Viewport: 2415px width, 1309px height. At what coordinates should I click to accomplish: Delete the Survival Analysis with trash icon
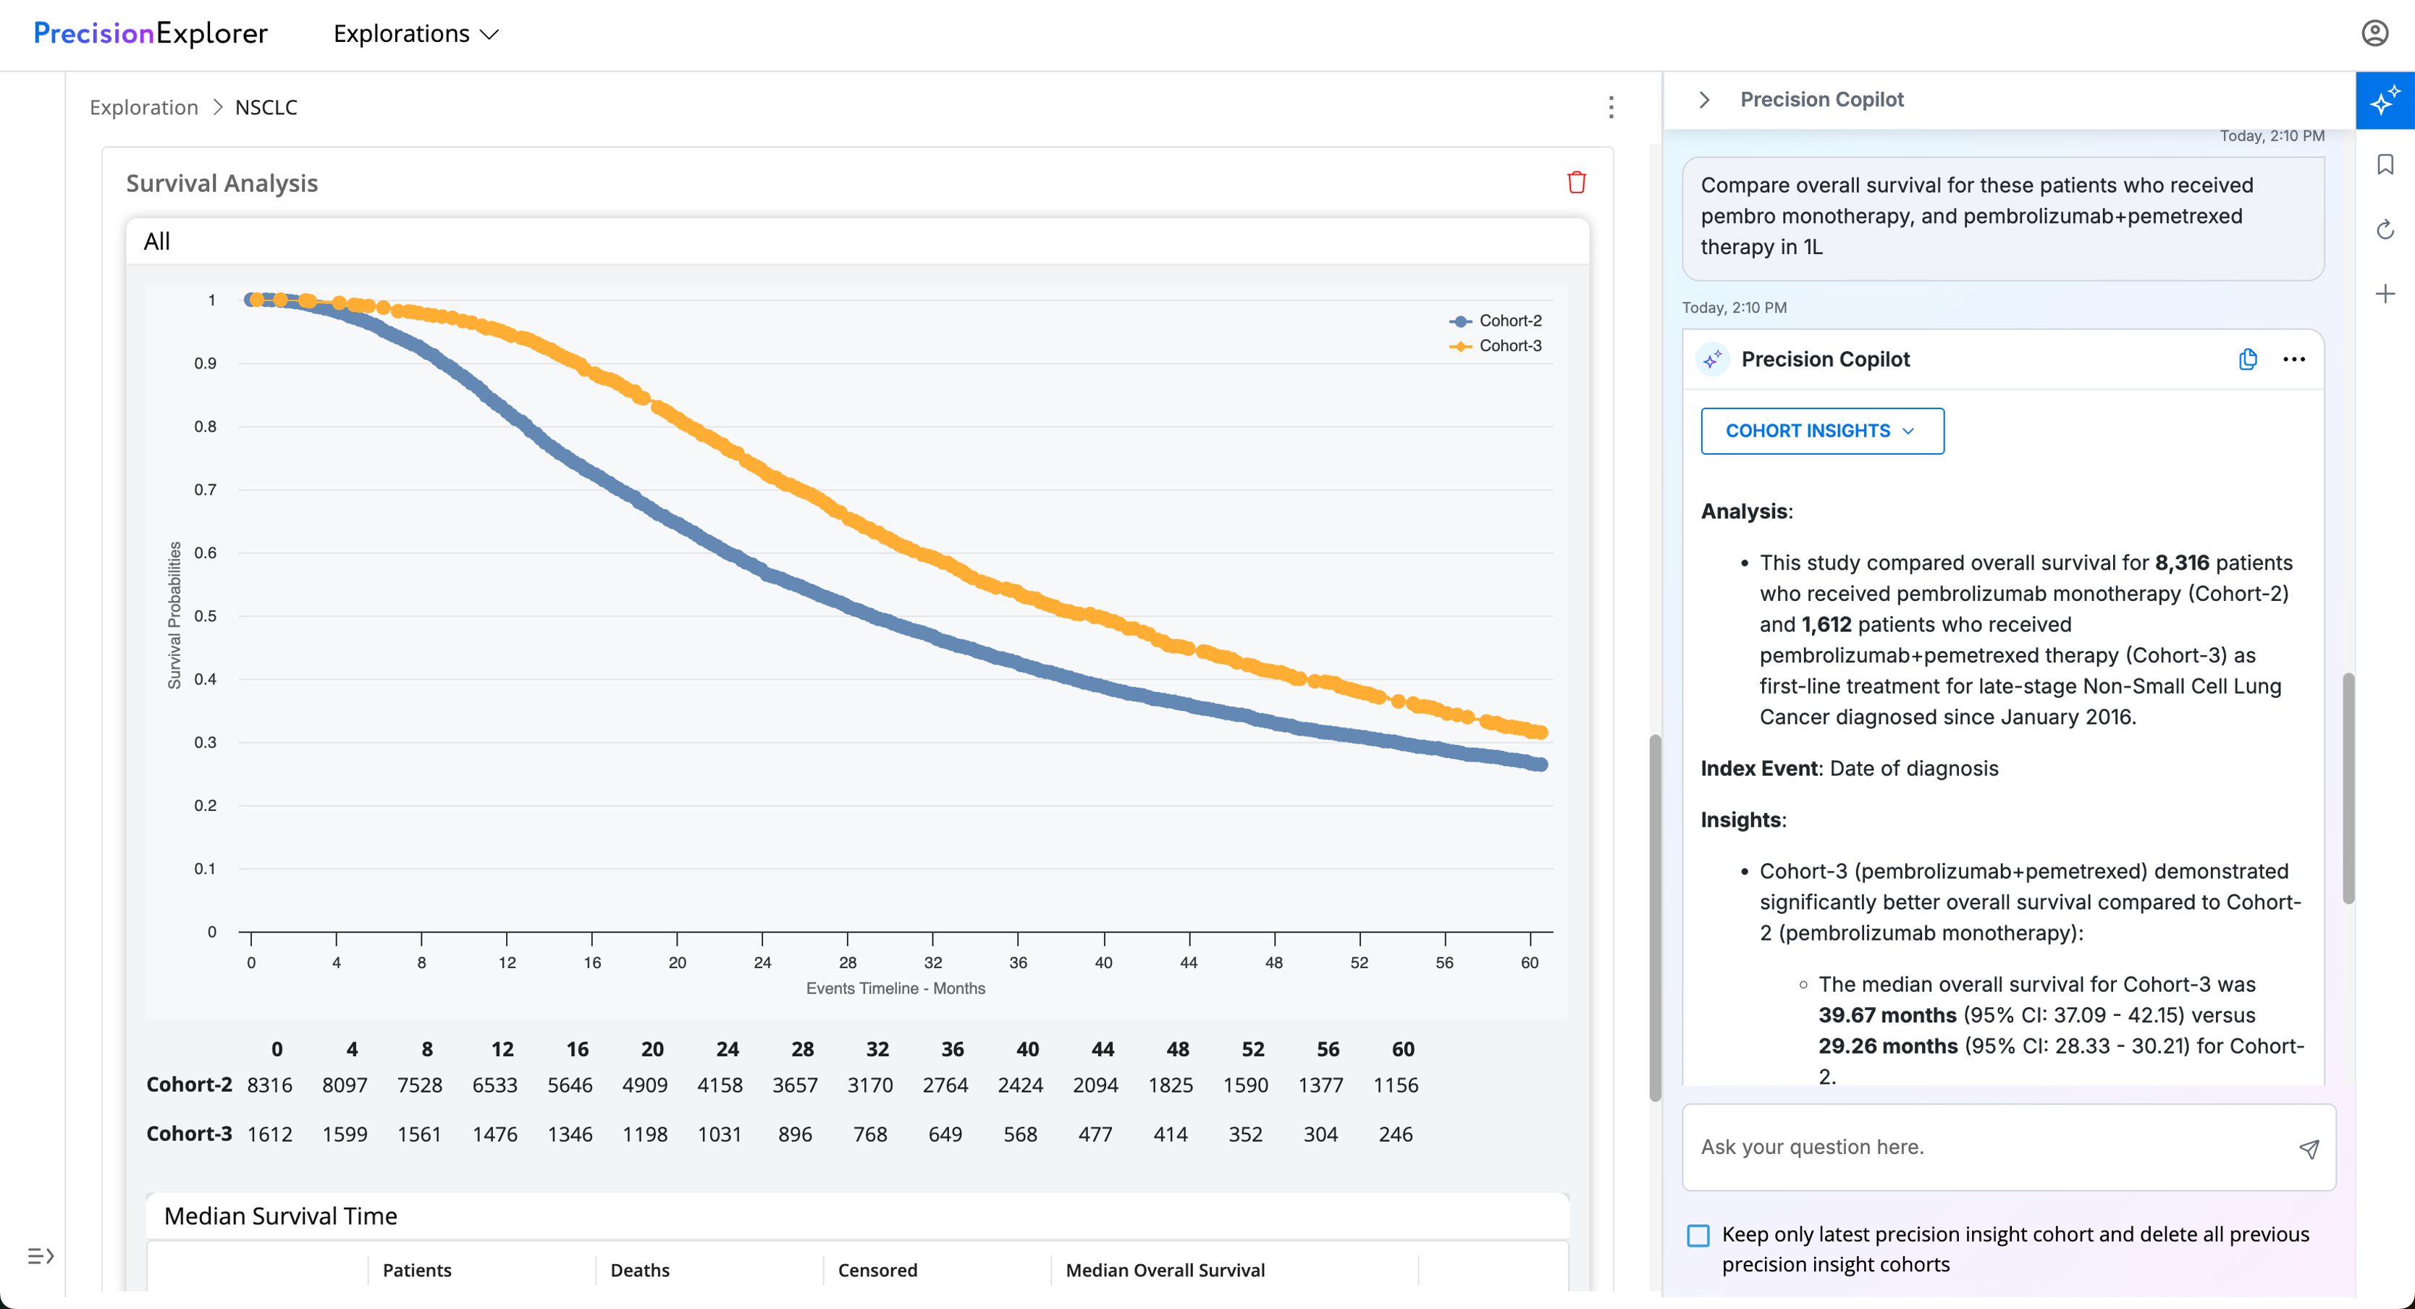pyautogui.click(x=1576, y=183)
